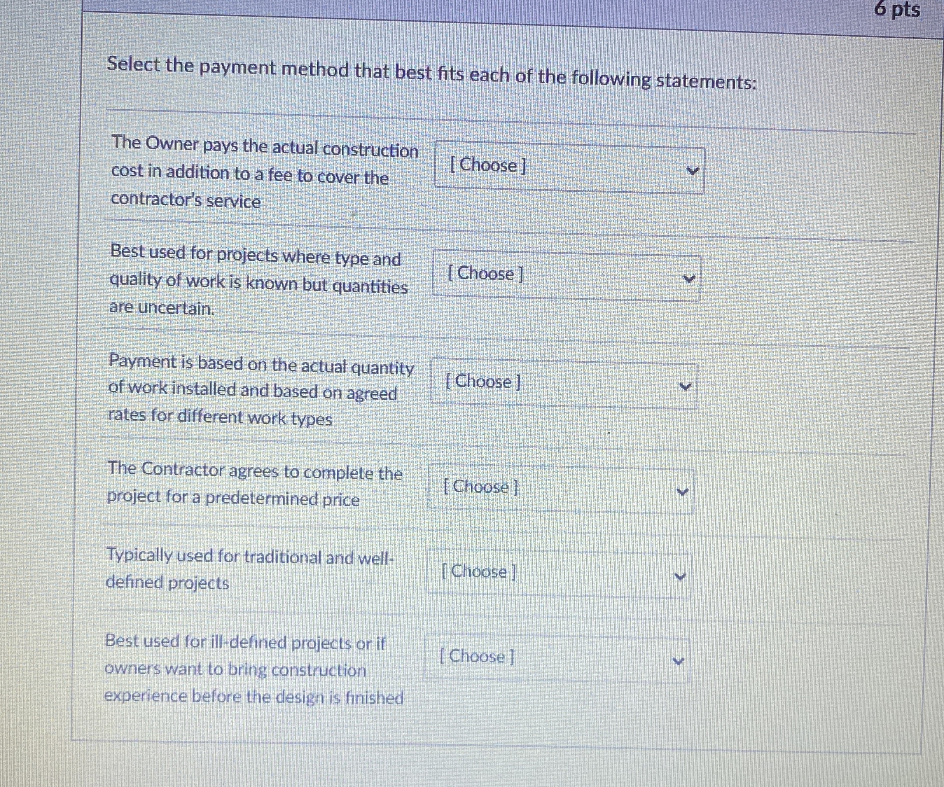Click the downward arrow beside the fifth Choose box
This screenshot has height=787, width=944.
coord(680,575)
